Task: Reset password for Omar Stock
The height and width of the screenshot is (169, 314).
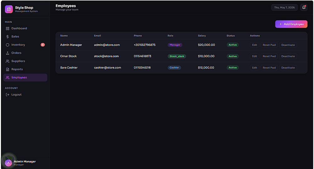Action: (269, 56)
